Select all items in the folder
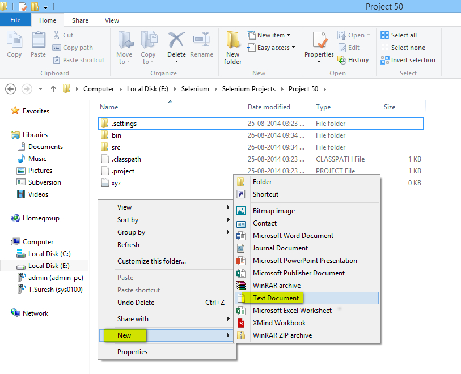Screen dimensions: 461x374 [399, 35]
